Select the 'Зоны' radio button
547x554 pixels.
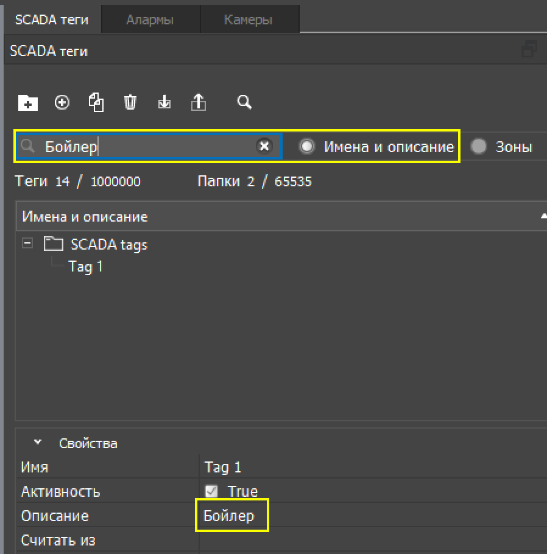pos(479,147)
